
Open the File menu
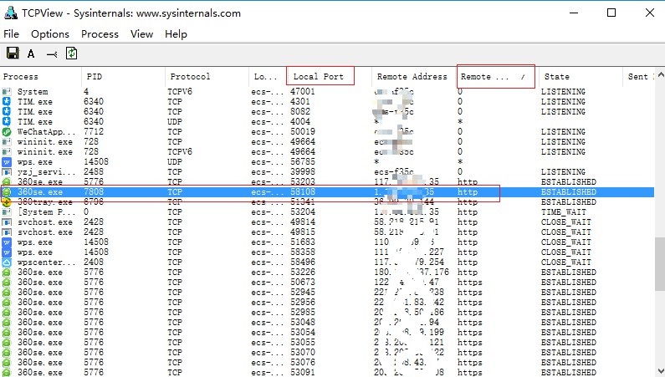(x=11, y=34)
